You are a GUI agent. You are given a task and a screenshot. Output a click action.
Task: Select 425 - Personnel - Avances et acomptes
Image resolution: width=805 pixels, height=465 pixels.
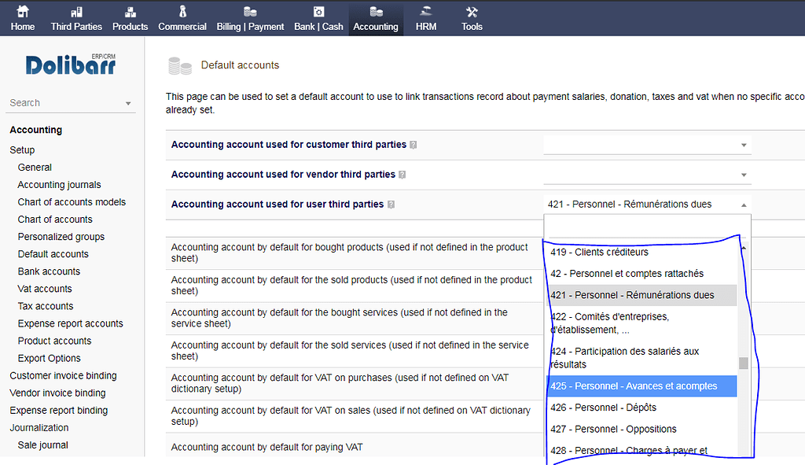click(x=641, y=386)
